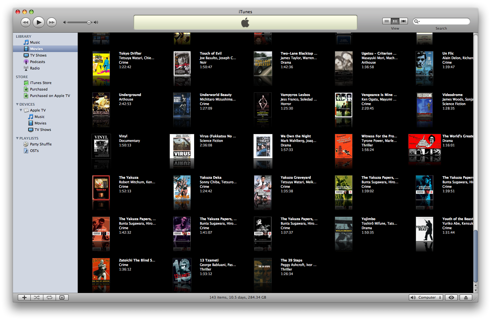Image resolution: width=491 pixels, height=320 pixels.
Task: Click the vertical scrollbar thumb
Action: [x=475, y=256]
